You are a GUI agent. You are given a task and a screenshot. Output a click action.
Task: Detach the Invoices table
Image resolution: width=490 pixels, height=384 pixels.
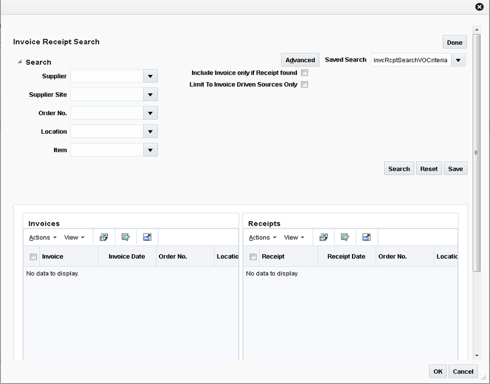coord(147,237)
